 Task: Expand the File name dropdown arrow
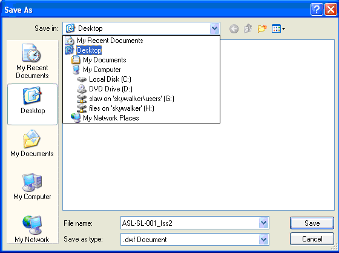point(263,223)
